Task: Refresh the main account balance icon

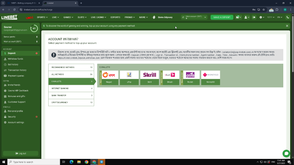Action: pyautogui.click(x=183, y=17)
